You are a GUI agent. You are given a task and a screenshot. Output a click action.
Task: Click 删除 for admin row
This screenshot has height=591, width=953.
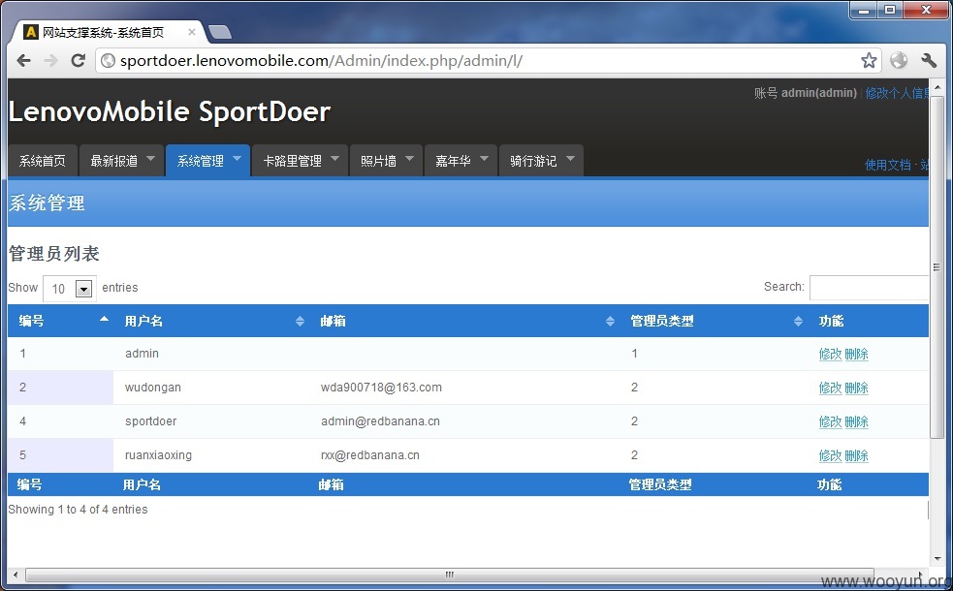[856, 354]
